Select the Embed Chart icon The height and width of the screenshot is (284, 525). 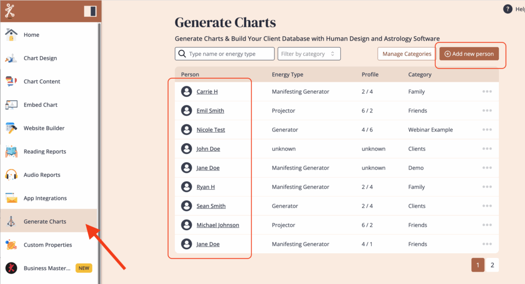click(x=11, y=105)
